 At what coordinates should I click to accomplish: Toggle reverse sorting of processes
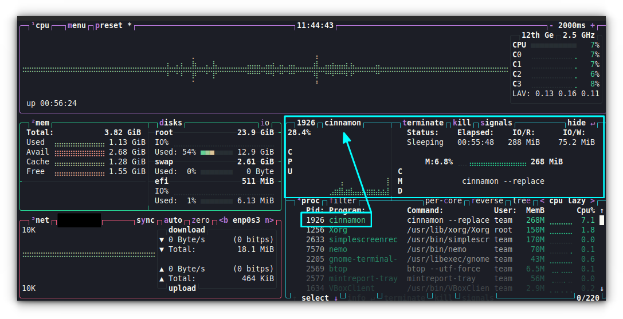click(487, 201)
